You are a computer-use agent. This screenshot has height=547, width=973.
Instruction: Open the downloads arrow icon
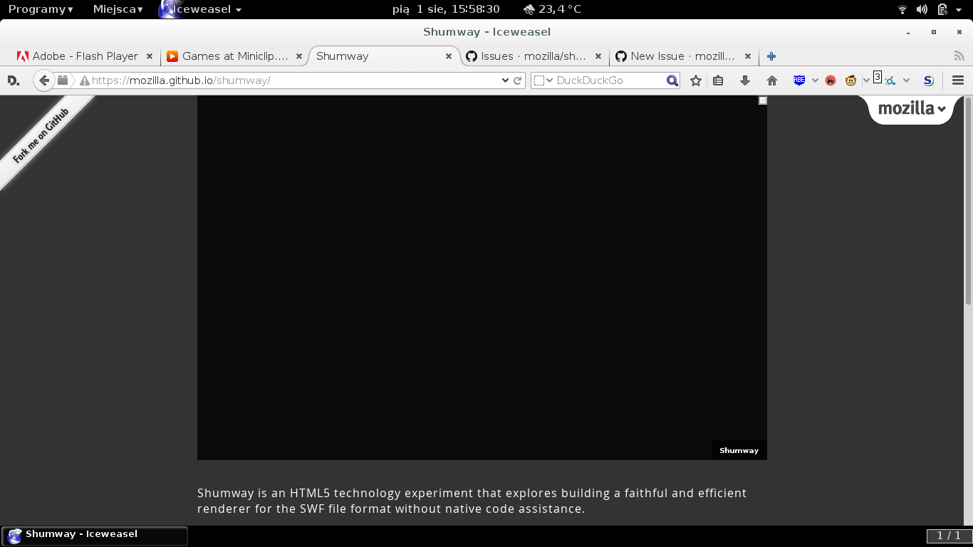click(745, 80)
